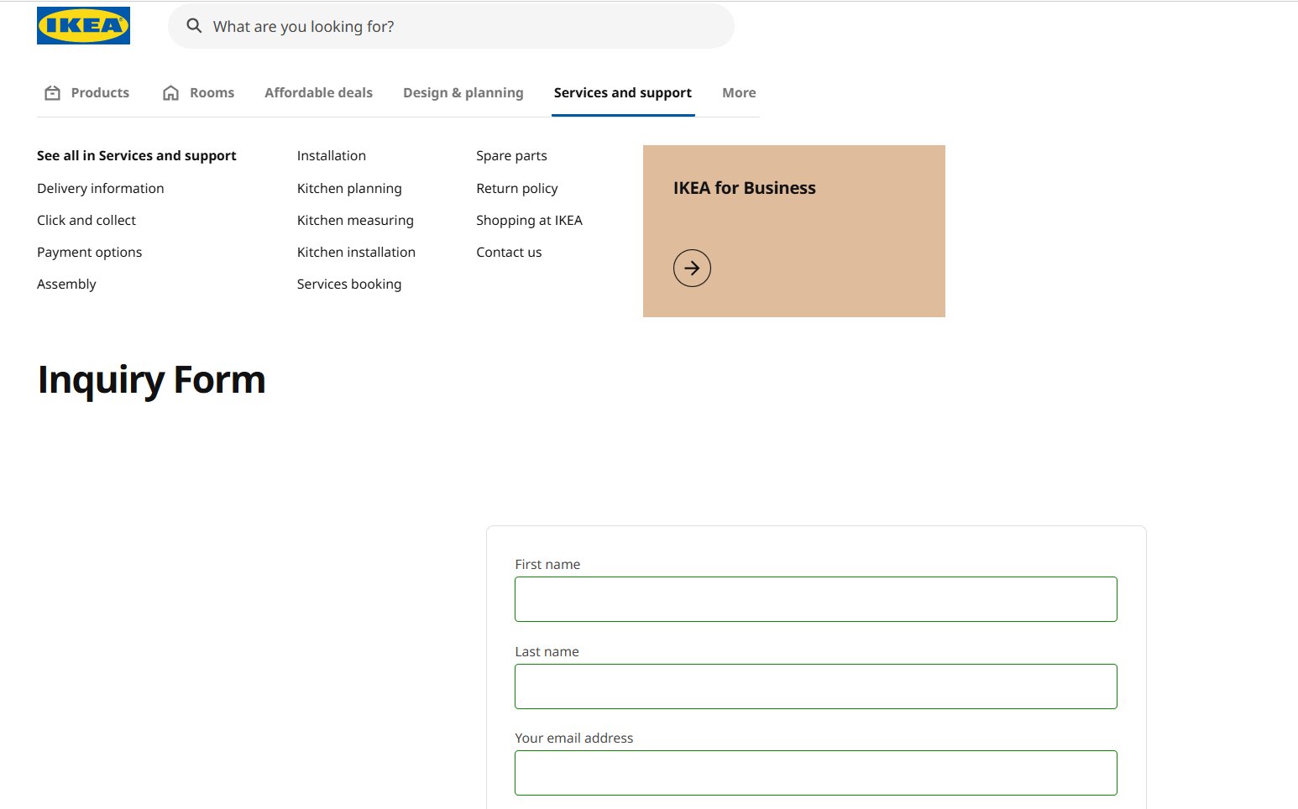
Task: Open Payment options page
Action: [89, 252]
